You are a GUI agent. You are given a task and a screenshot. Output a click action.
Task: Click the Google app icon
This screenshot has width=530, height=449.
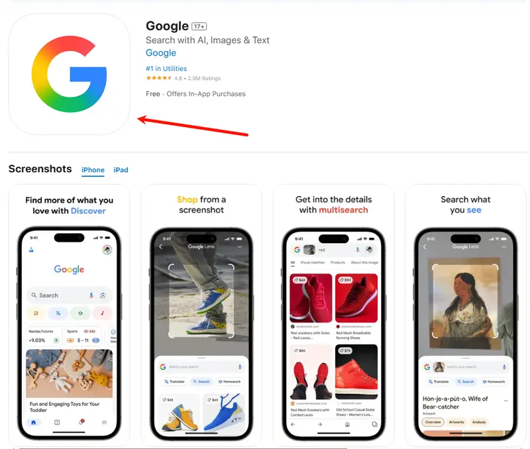coord(69,74)
